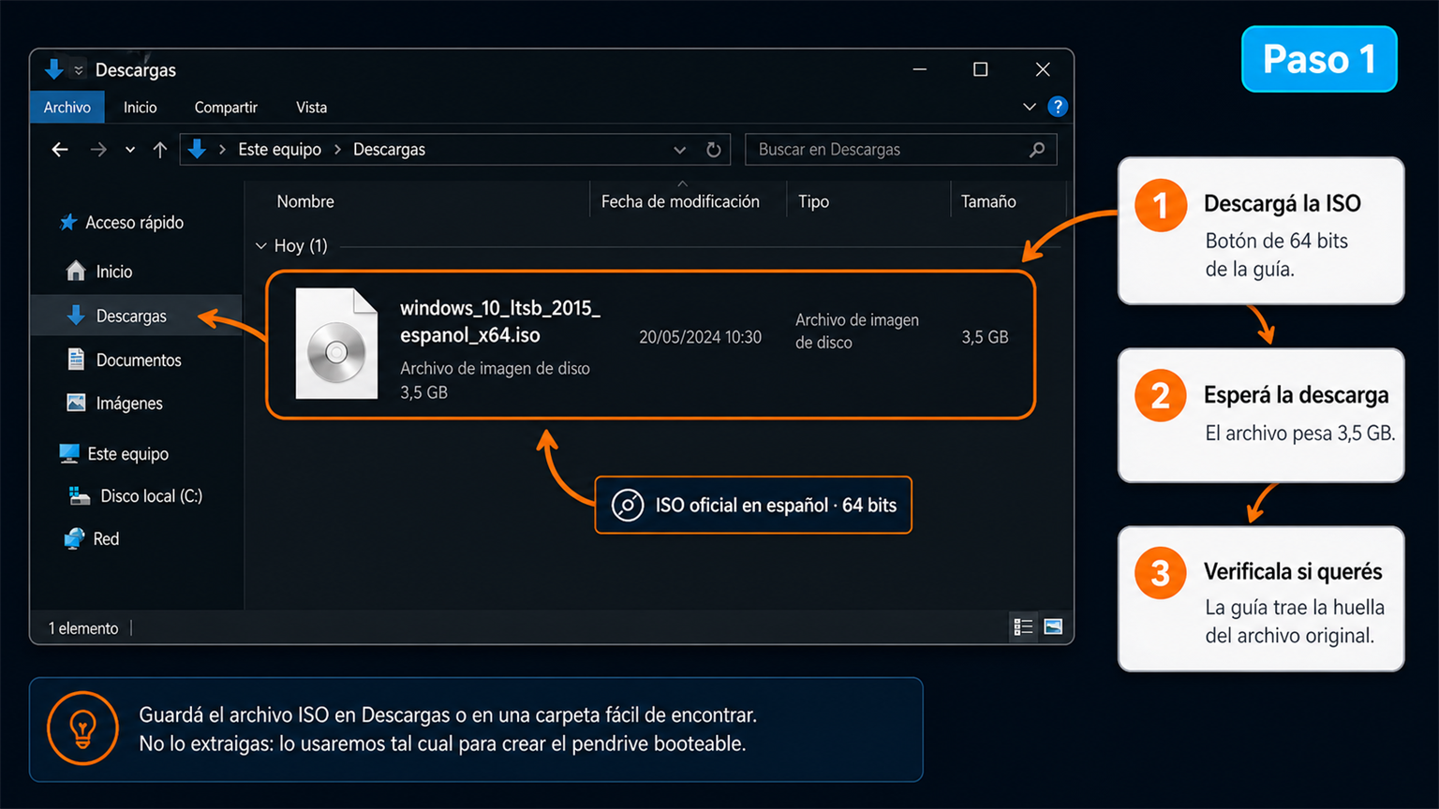Click the Imágenes picture icon
This screenshot has height=809, width=1439.
tap(76, 403)
